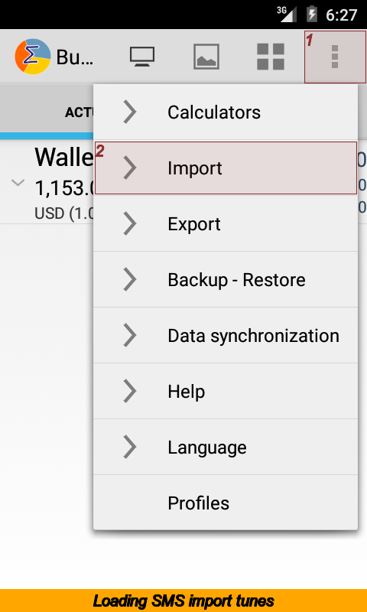367x612 pixels.
Task: Tap the Loading SMS import tunes banner
Action: (183, 601)
